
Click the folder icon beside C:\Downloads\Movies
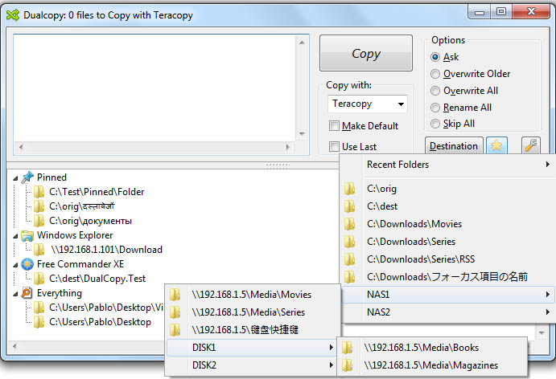point(350,224)
